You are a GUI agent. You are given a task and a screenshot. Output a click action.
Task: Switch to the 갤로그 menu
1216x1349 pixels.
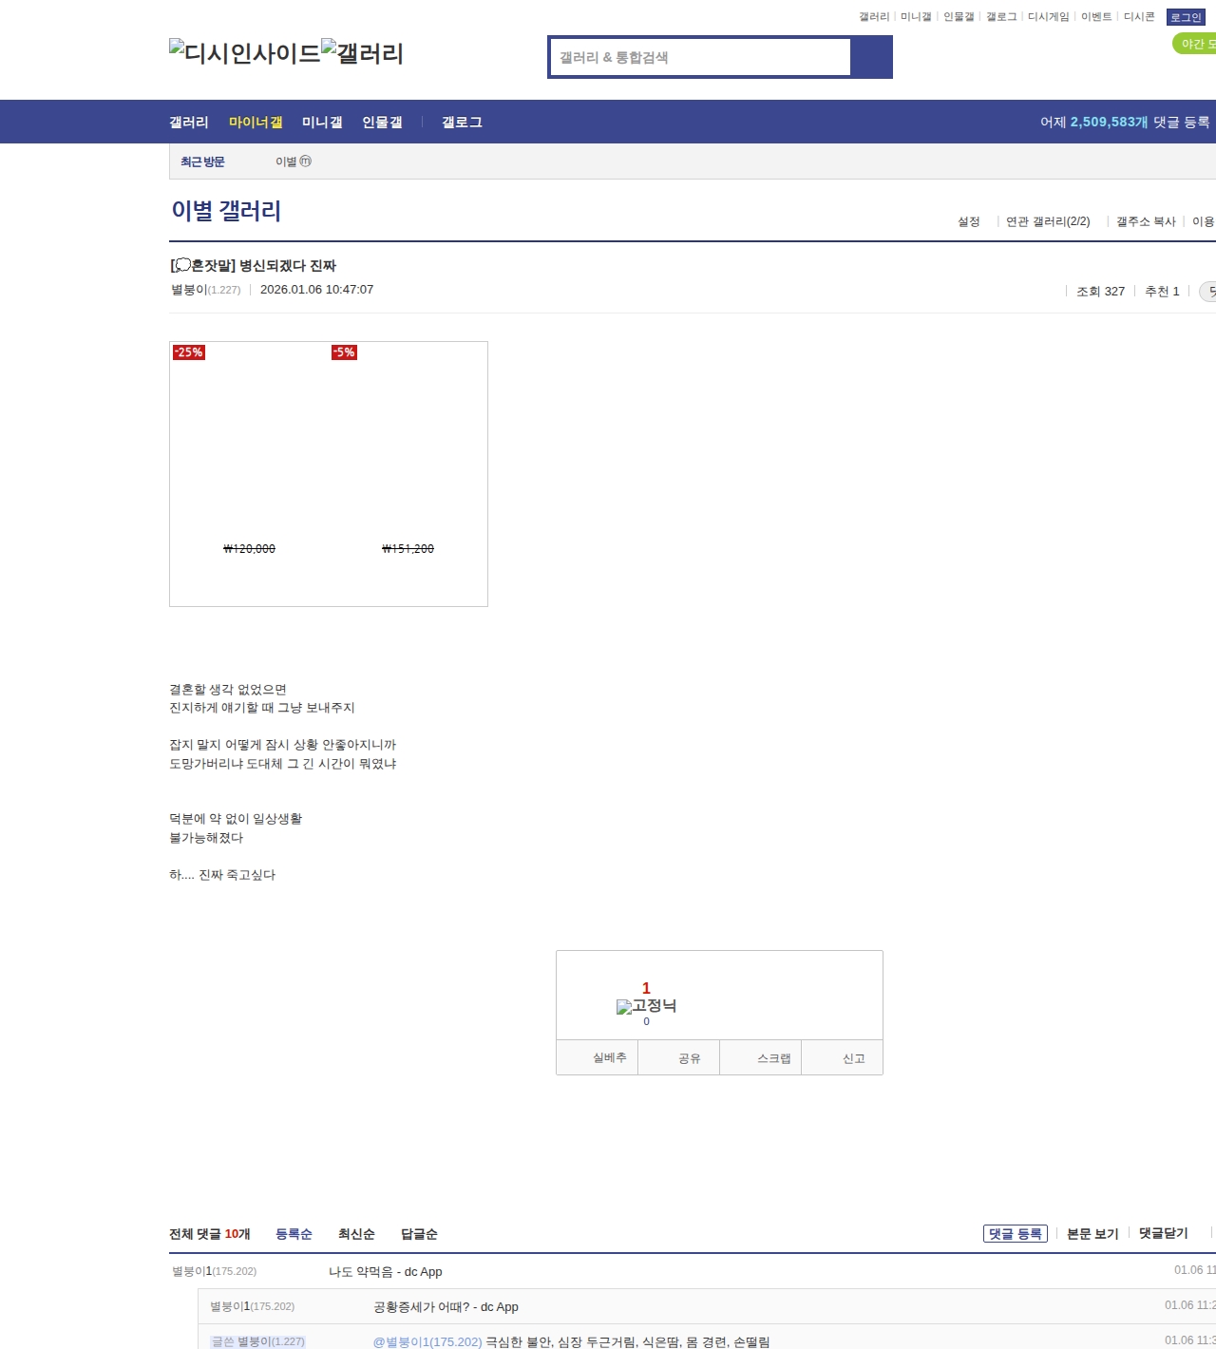pos(462,123)
